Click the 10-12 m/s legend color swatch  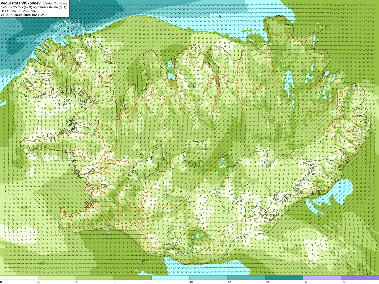click(x=208, y=278)
